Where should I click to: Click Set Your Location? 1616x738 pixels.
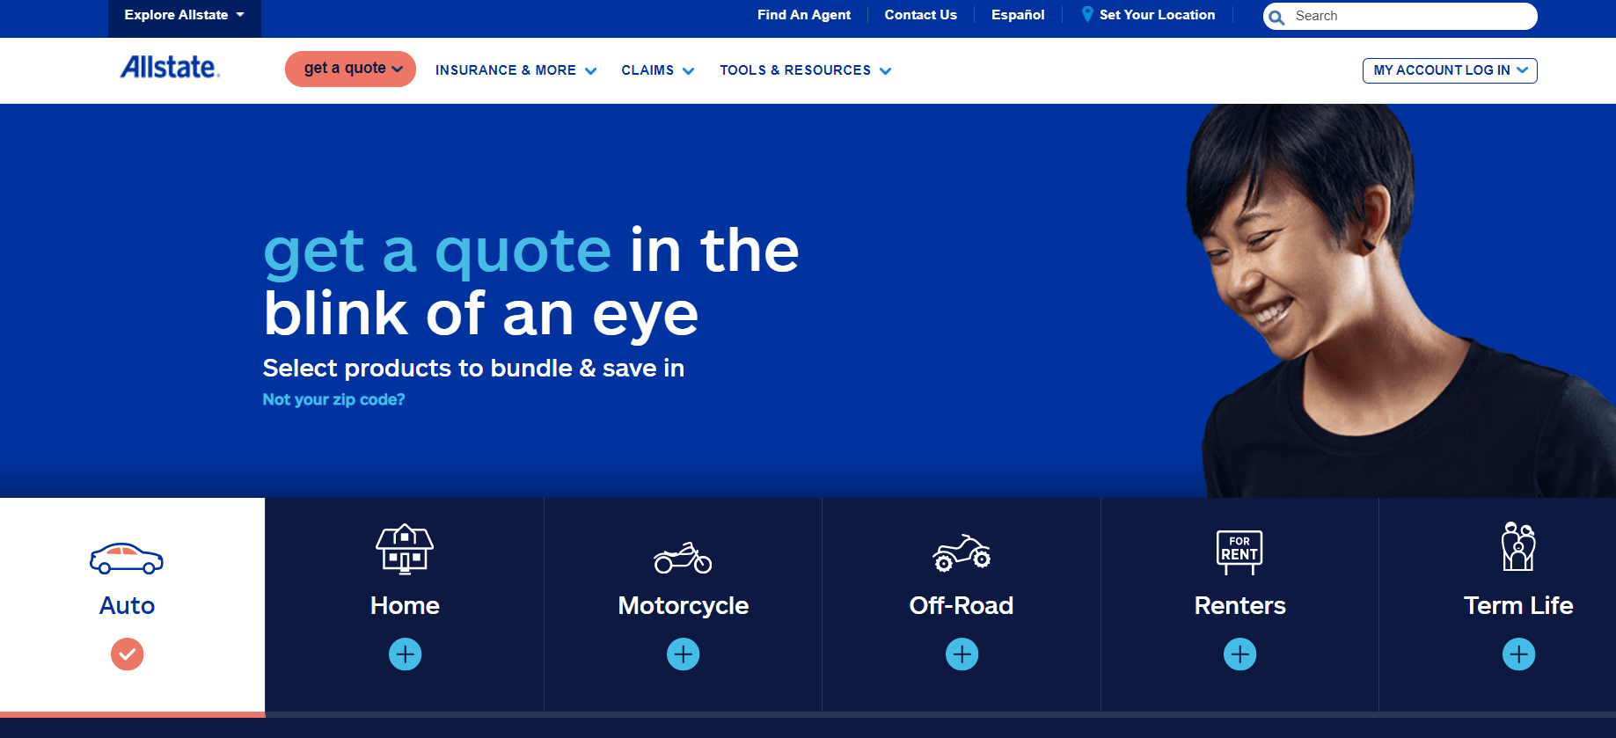[1157, 15]
